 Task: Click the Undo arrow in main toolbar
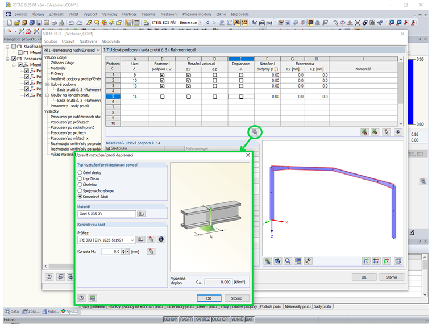click(x=72, y=23)
